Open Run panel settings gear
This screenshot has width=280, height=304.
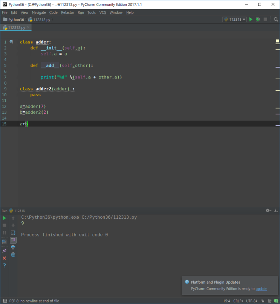[268, 211]
